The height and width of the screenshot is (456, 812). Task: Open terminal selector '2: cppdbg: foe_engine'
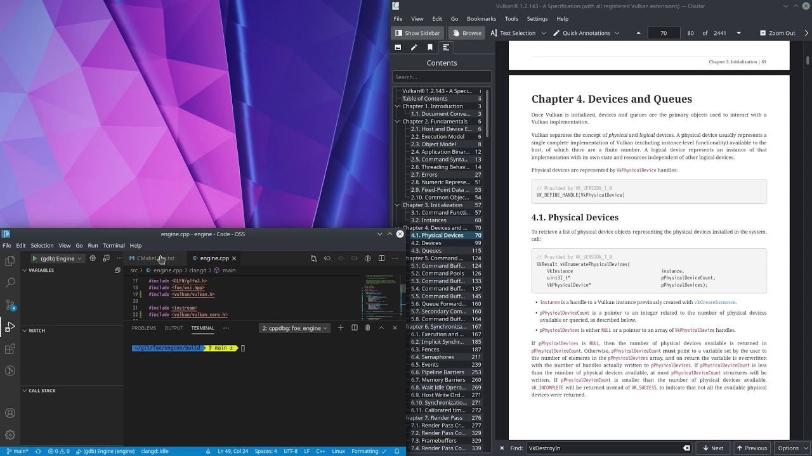coord(295,328)
